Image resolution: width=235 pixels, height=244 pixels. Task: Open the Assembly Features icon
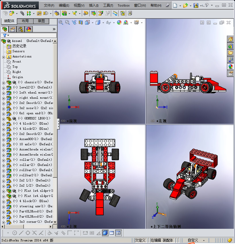64,13
